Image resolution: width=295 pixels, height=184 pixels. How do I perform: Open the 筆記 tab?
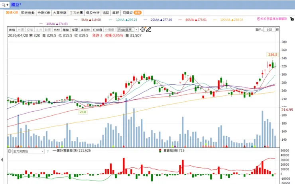tap(116, 13)
